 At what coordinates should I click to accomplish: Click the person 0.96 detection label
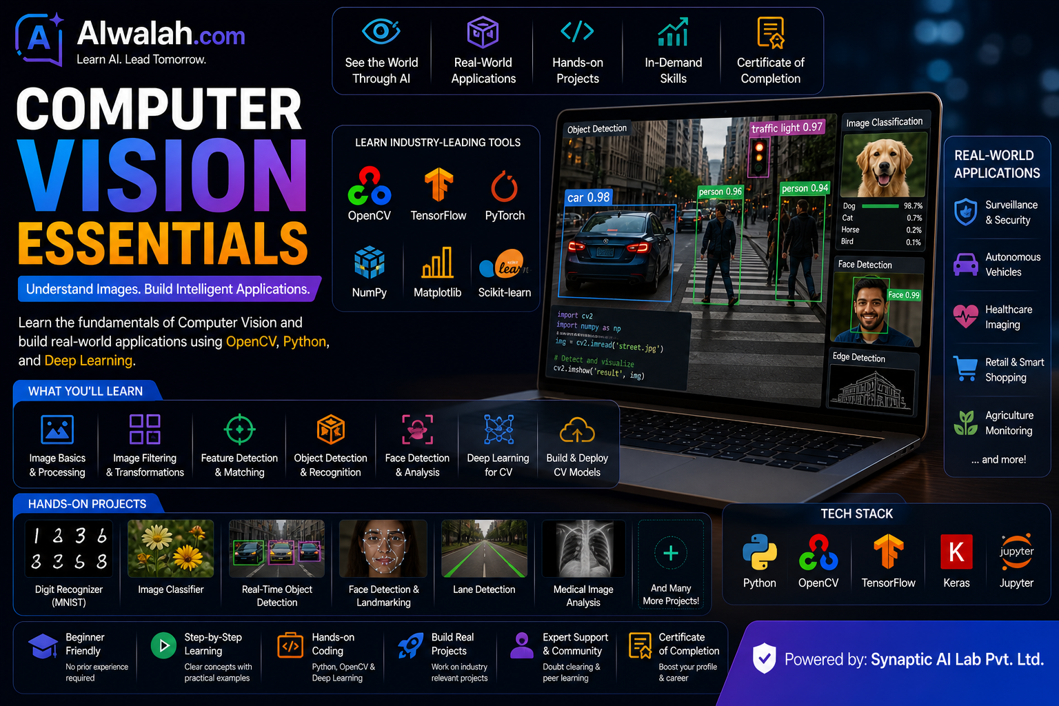[x=720, y=191]
